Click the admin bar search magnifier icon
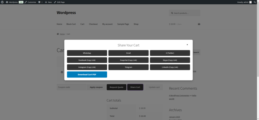Image resolution: width=259 pixels, height=120 pixels. coord(255,2)
